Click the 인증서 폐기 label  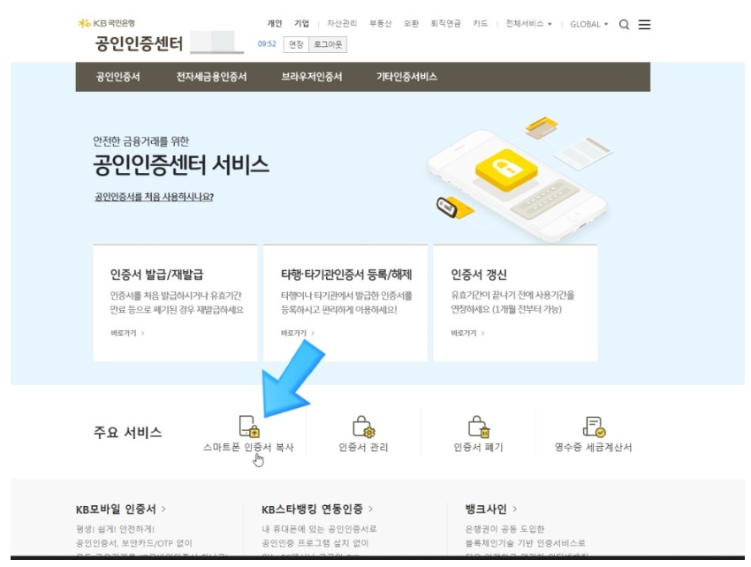coord(479,447)
